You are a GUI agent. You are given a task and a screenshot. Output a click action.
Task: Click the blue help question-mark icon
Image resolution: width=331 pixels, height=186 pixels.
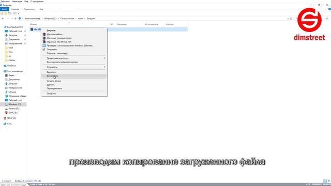click(329, 9)
